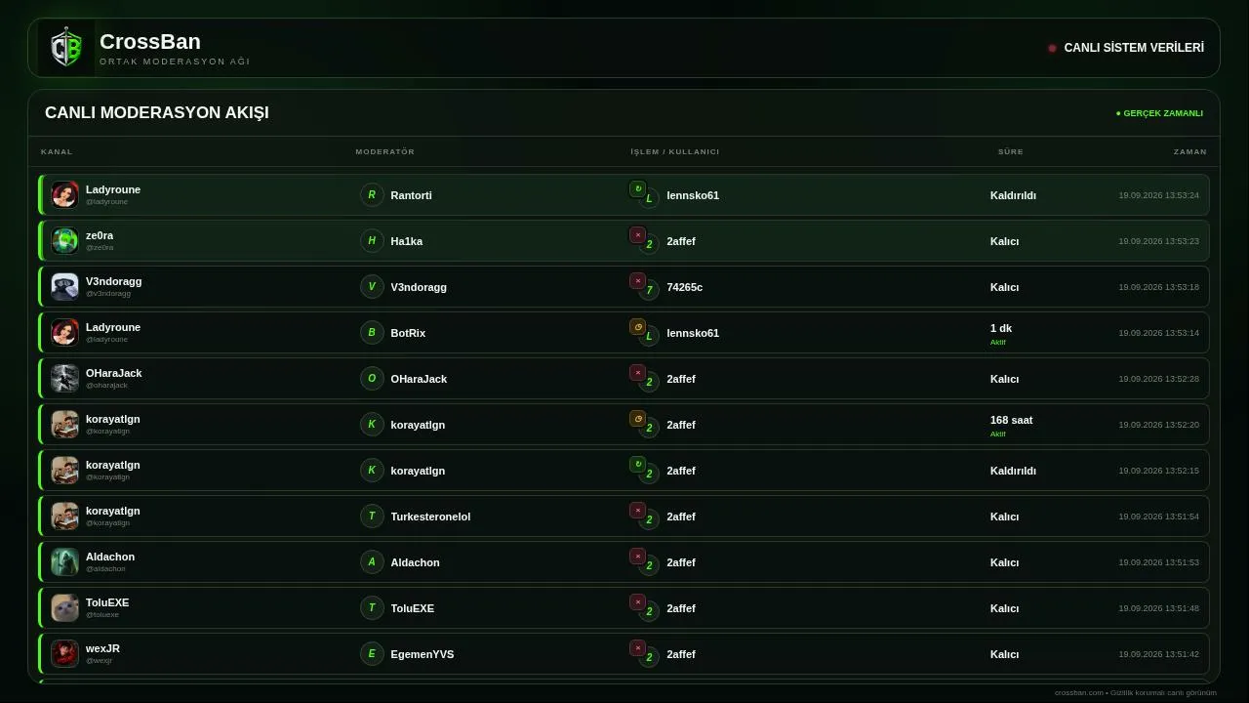Viewport: 1249px width, 703px height.
Task: Click the ToluEXE seal avatar
Action: (64, 608)
